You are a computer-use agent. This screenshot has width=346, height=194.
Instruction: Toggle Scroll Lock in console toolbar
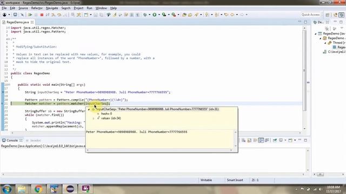(x=249, y=140)
